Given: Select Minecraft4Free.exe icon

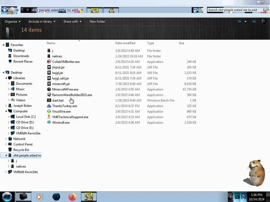Looking at the screenshot, I should 49,89.
